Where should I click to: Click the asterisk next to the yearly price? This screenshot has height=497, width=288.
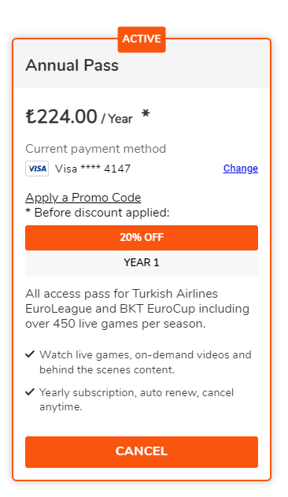pyautogui.click(x=146, y=114)
